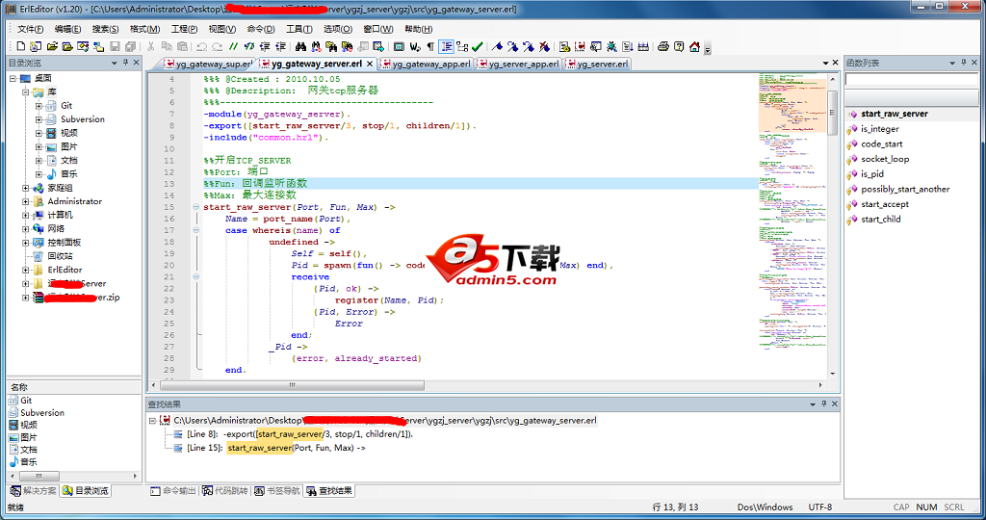Toggle show paragraph marks pilcrow icon
The height and width of the screenshot is (520, 986).
click(x=430, y=46)
